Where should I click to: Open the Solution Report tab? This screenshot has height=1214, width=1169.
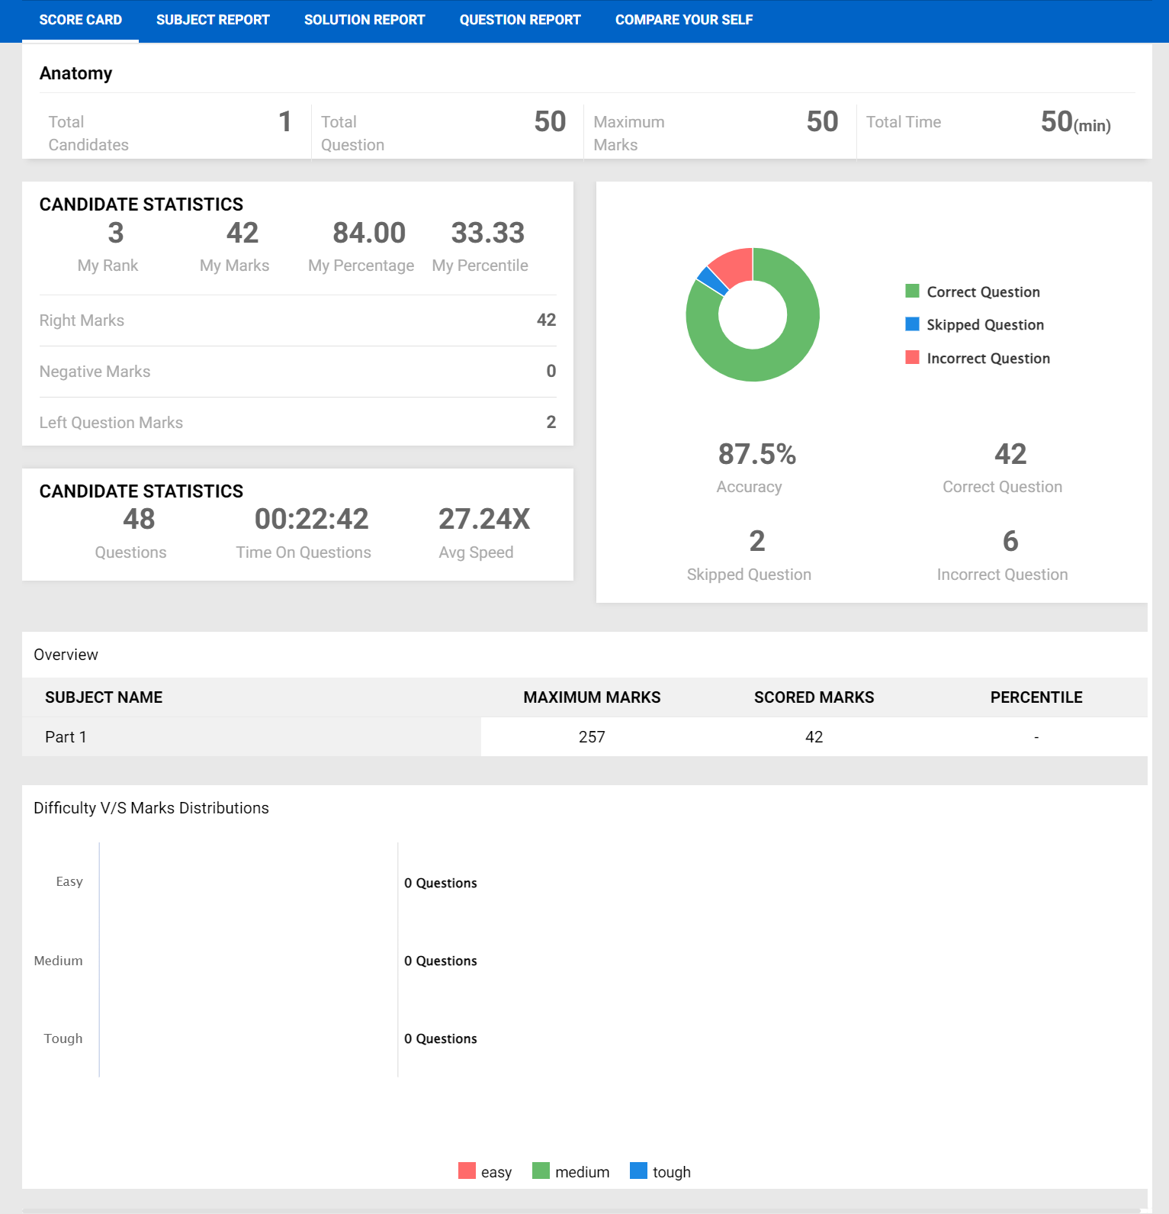pyautogui.click(x=365, y=20)
